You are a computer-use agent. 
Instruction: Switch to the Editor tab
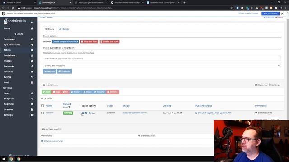point(64,29)
